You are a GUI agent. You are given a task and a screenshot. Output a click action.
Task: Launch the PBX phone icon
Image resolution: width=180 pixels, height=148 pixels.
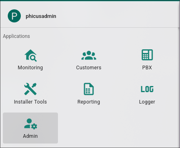147,55
